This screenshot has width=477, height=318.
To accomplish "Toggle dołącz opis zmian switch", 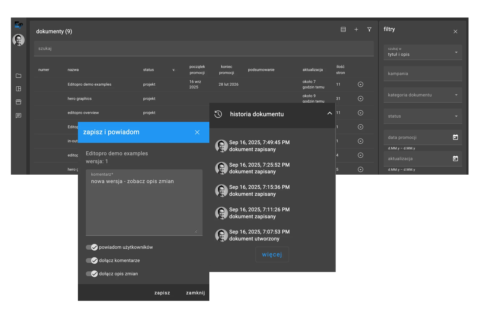I will 92,274.
